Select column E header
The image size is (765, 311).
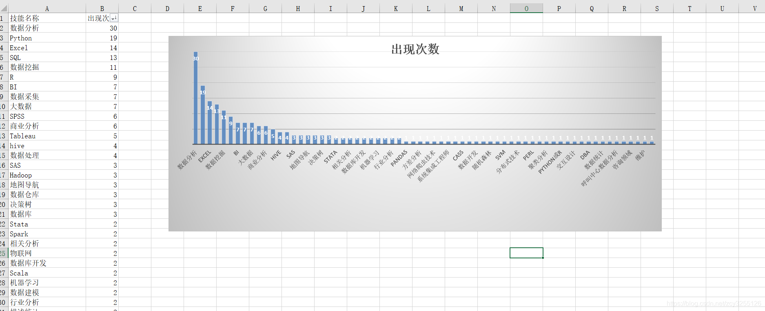(200, 9)
